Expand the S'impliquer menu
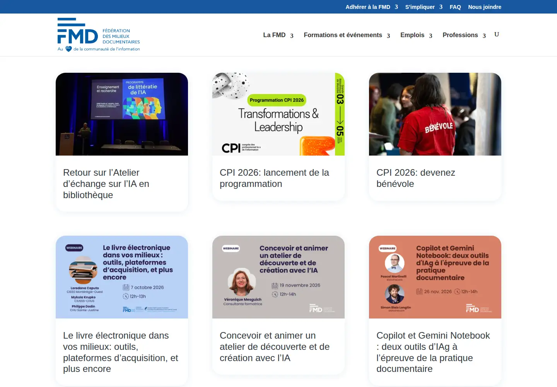Image resolution: width=557 pixels, height=387 pixels. pos(424,7)
